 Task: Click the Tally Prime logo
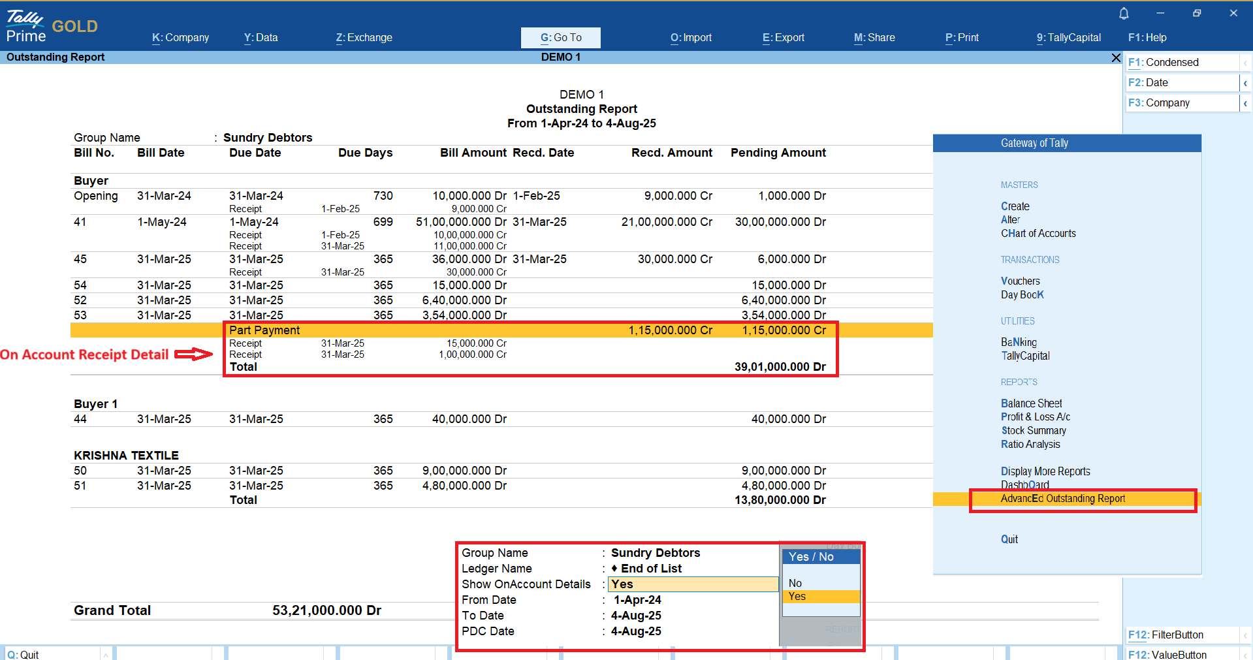pos(26,27)
